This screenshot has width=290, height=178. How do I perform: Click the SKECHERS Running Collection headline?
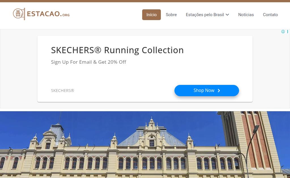click(x=117, y=50)
